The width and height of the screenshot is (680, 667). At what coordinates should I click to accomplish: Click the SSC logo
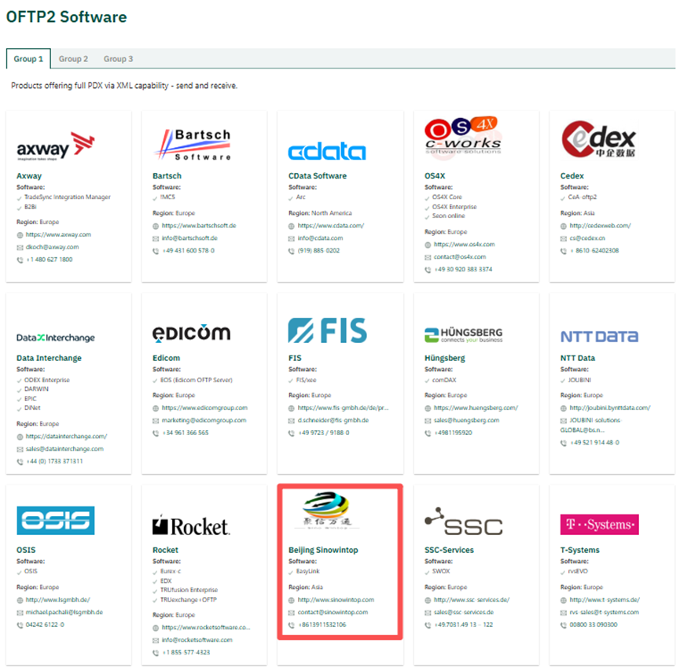[464, 521]
